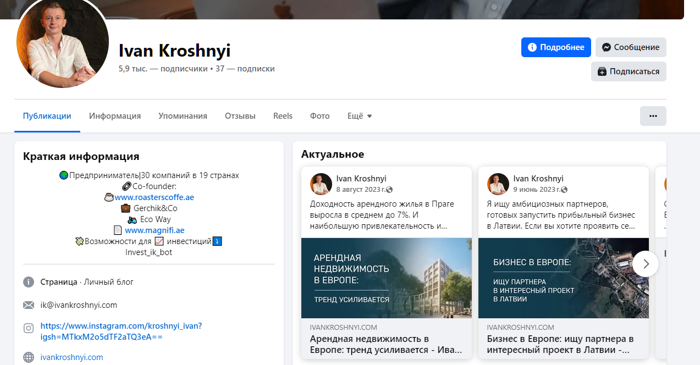This screenshot has width=700, height=365.
Task: Switch to the Публикации tab
Action: point(47,116)
